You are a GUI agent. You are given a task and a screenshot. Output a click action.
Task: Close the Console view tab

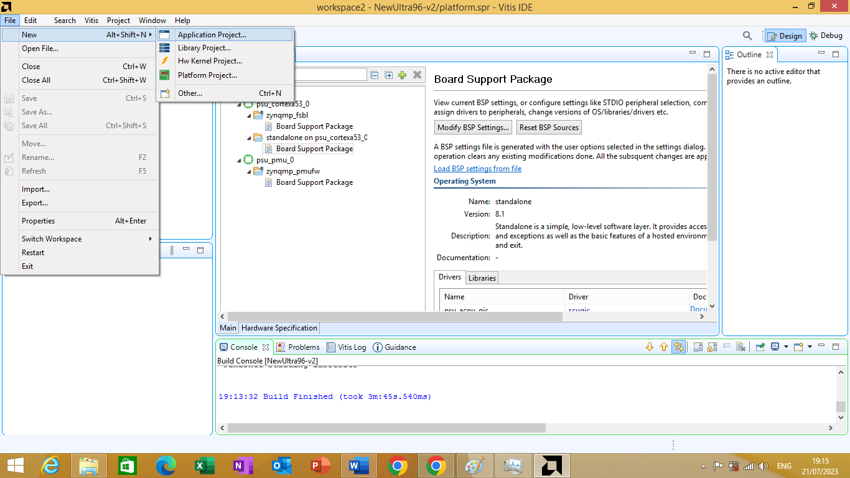(x=266, y=347)
